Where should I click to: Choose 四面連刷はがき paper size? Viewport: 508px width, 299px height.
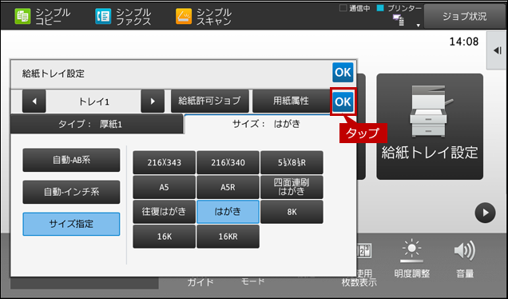[292, 187]
